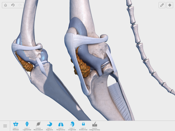This screenshot has width=175, height=131.
Task: Go to the home view
Action: point(5,5)
